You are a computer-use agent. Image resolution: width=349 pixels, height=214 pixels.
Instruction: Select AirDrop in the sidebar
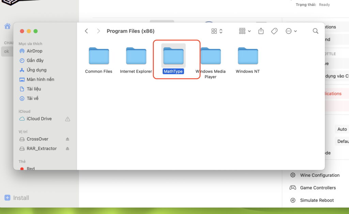pos(34,51)
